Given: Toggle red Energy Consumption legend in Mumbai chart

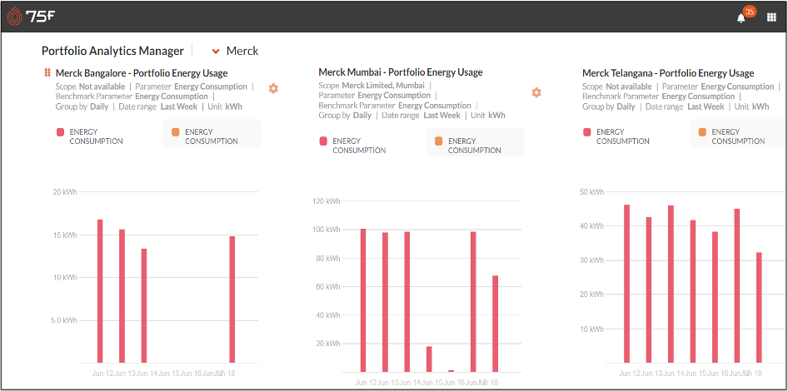Looking at the screenshot, I should (352, 146).
